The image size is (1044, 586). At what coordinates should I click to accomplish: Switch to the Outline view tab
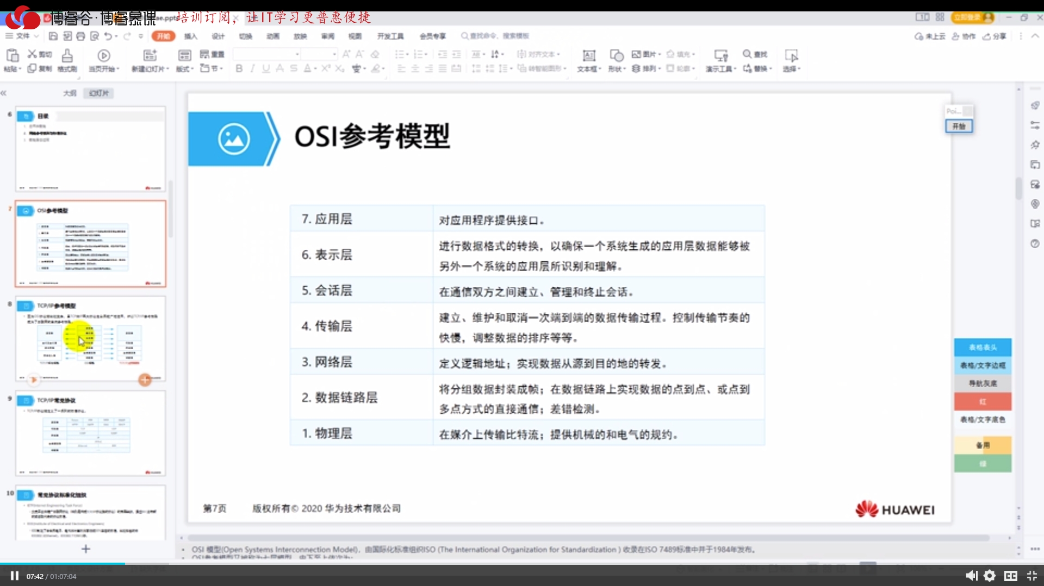[70, 93]
